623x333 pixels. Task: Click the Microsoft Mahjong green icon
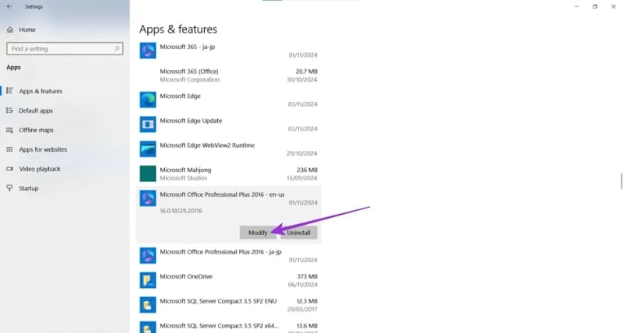click(x=148, y=174)
